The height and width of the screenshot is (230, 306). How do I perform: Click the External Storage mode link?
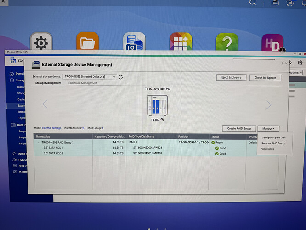(51, 128)
